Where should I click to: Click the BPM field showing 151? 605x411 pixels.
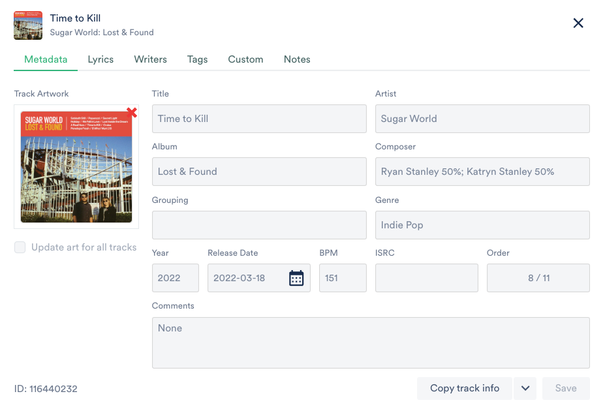pos(342,278)
